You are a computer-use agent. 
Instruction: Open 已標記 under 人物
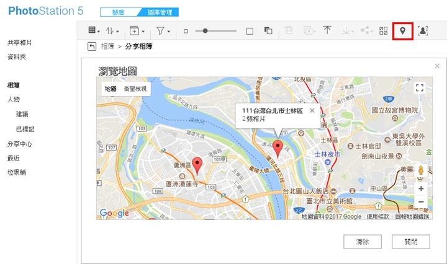coord(25,129)
